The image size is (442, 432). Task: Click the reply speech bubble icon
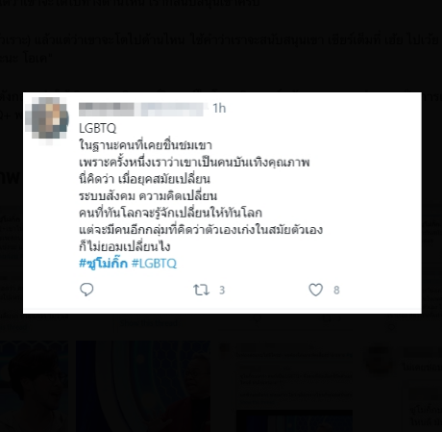click(x=86, y=290)
